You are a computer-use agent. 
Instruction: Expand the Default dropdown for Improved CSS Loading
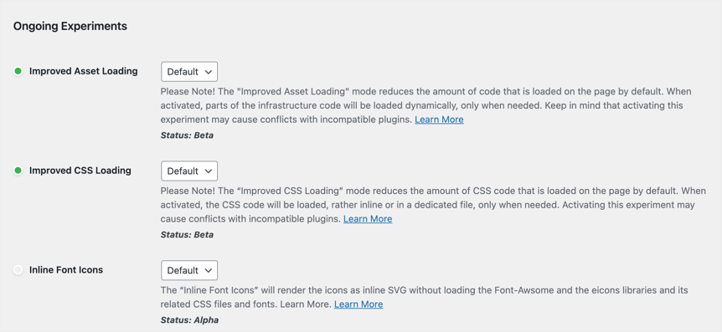[189, 171]
